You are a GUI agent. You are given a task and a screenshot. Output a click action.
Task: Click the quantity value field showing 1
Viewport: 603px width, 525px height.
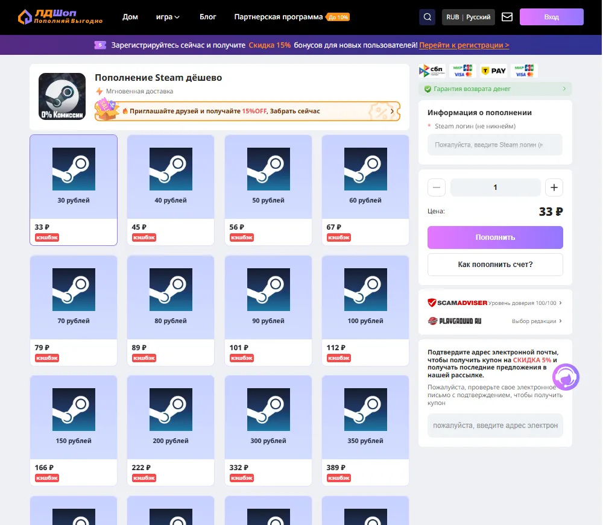pos(495,187)
